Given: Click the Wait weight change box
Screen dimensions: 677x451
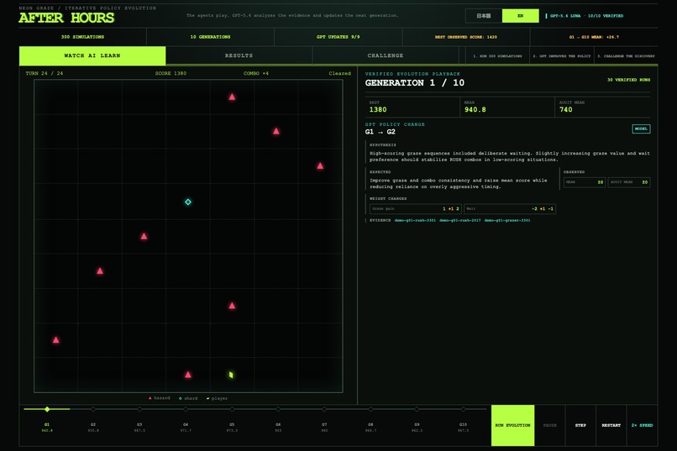Looking at the screenshot, I should pyautogui.click(x=510, y=209).
